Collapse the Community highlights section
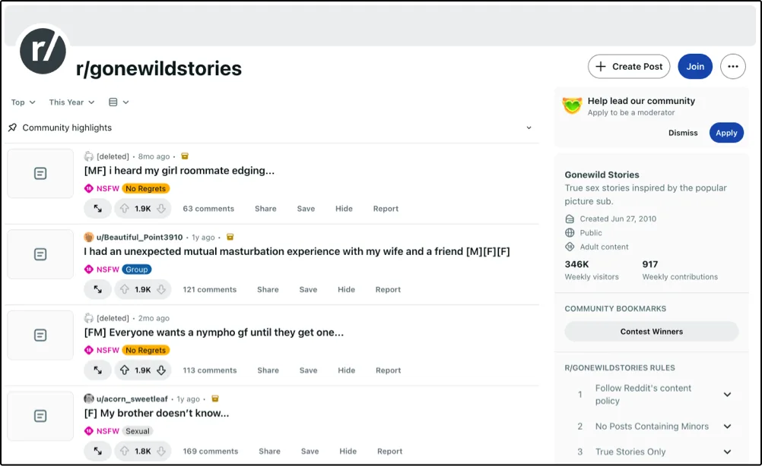Screen dimensions: 762x466 [x=529, y=128]
